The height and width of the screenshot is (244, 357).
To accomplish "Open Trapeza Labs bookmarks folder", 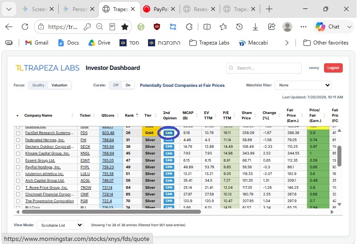I will pyautogui.click(x=209, y=43).
